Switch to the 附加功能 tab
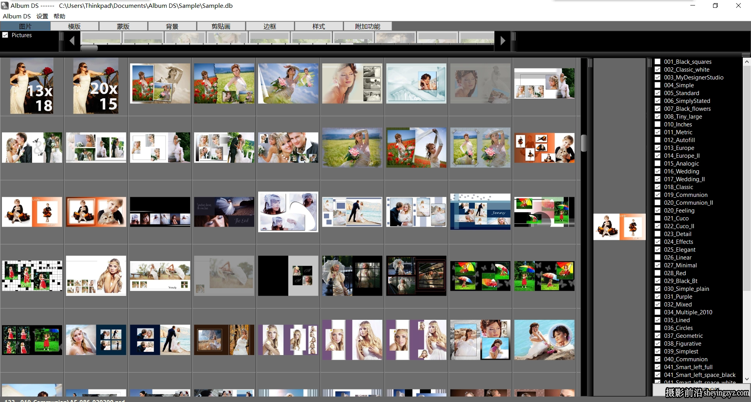This screenshot has width=751, height=402. coord(368,26)
